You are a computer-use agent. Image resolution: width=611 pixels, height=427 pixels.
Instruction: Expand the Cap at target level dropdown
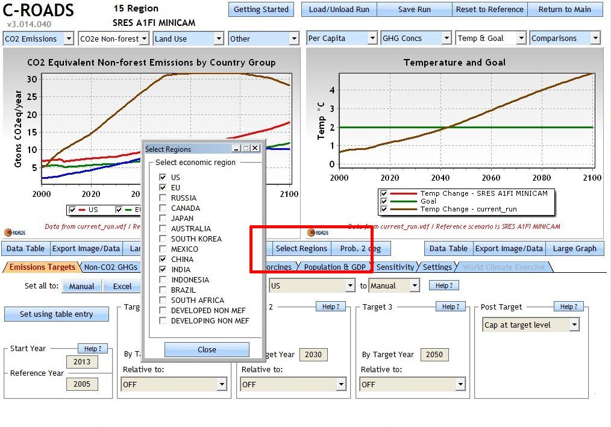point(531,325)
